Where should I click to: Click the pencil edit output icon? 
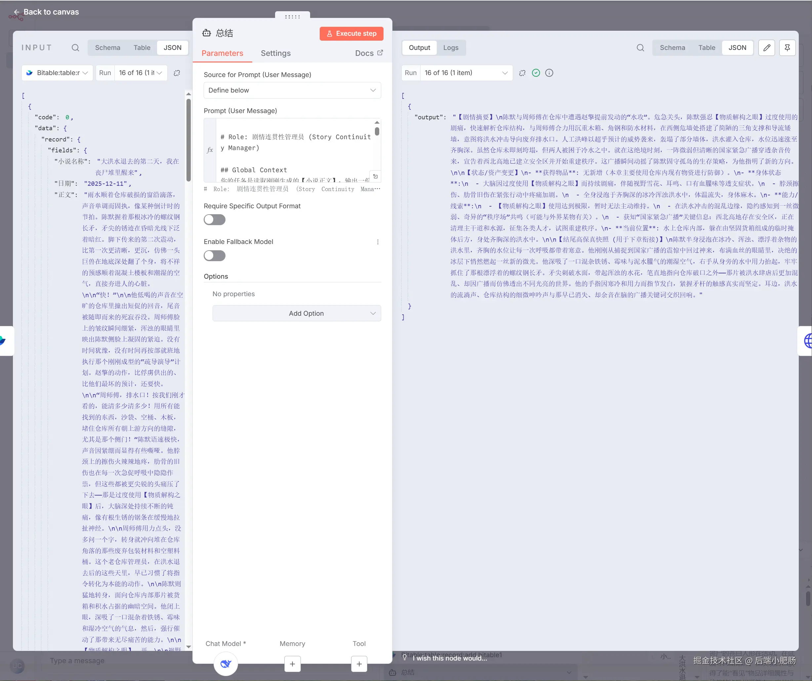coord(766,48)
